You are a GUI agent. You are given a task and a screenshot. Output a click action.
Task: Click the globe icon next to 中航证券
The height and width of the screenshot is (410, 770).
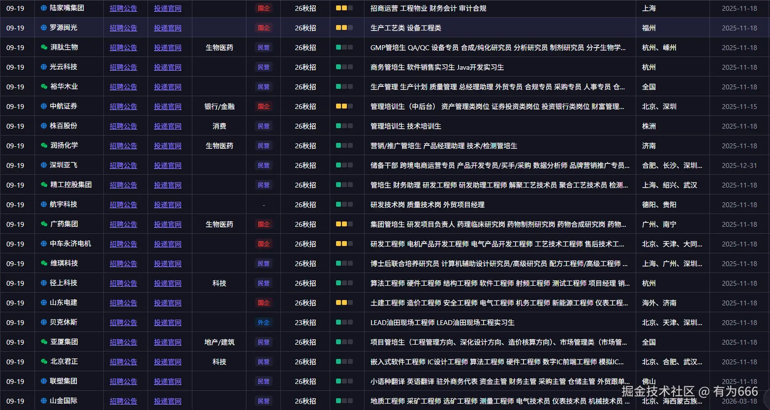point(44,107)
